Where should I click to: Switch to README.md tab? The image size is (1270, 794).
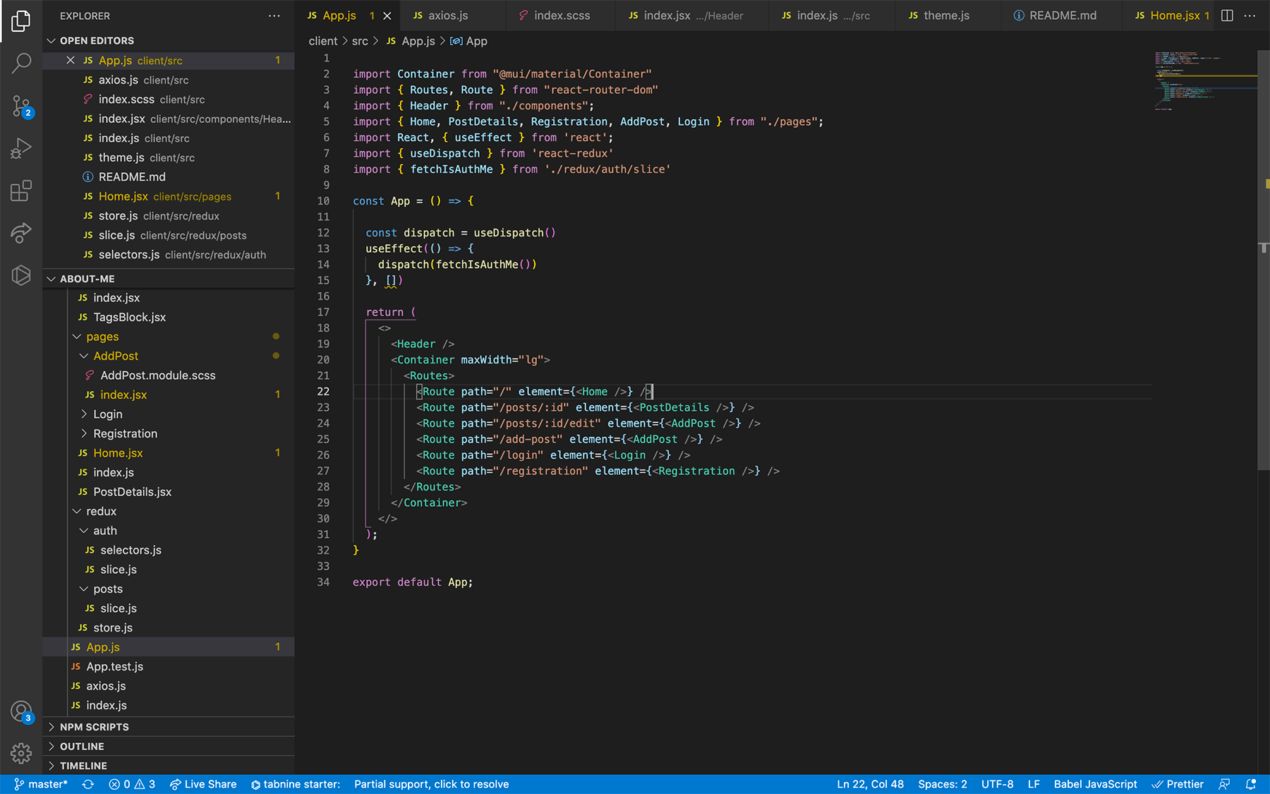[1062, 16]
